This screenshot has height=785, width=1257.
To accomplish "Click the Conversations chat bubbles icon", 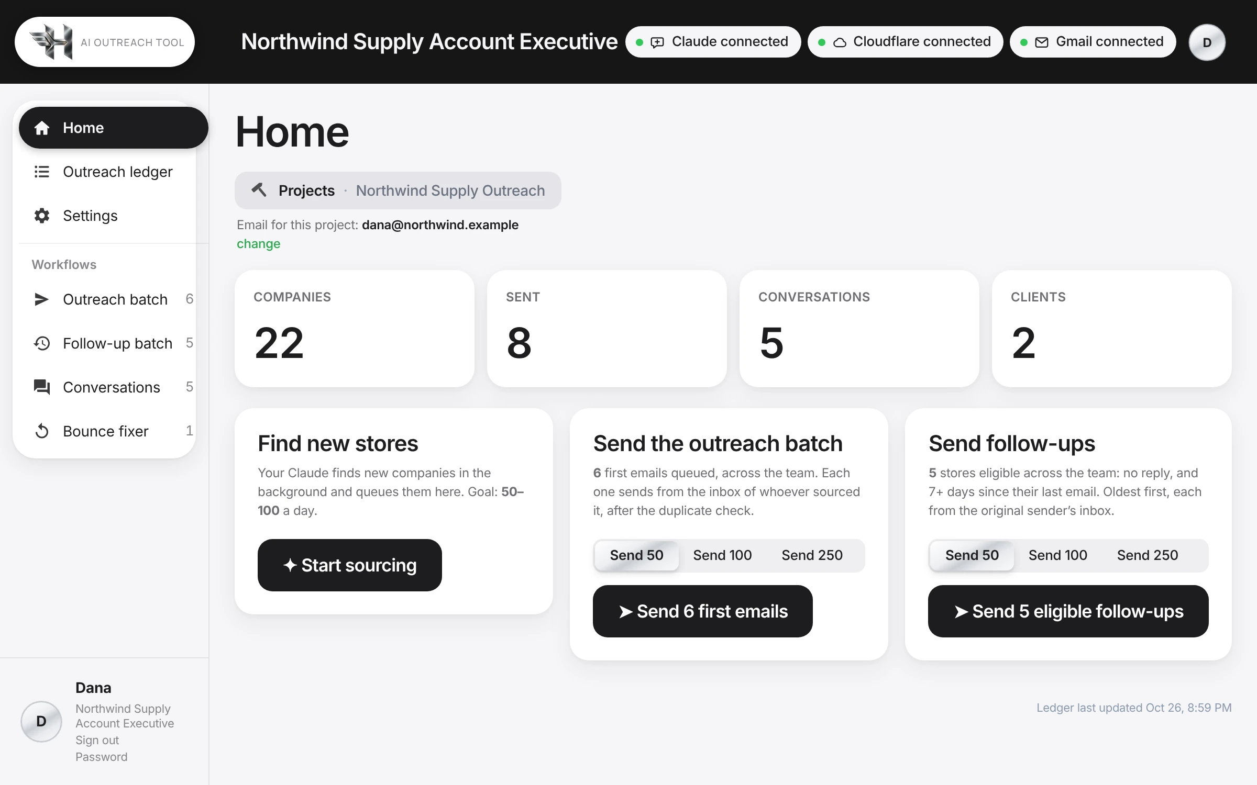I will pyautogui.click(x=42, y=387).
